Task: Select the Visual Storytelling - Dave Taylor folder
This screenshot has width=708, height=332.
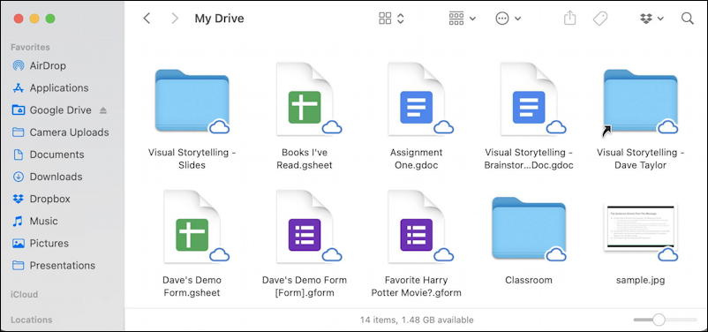Action: [x=640, y=101]
